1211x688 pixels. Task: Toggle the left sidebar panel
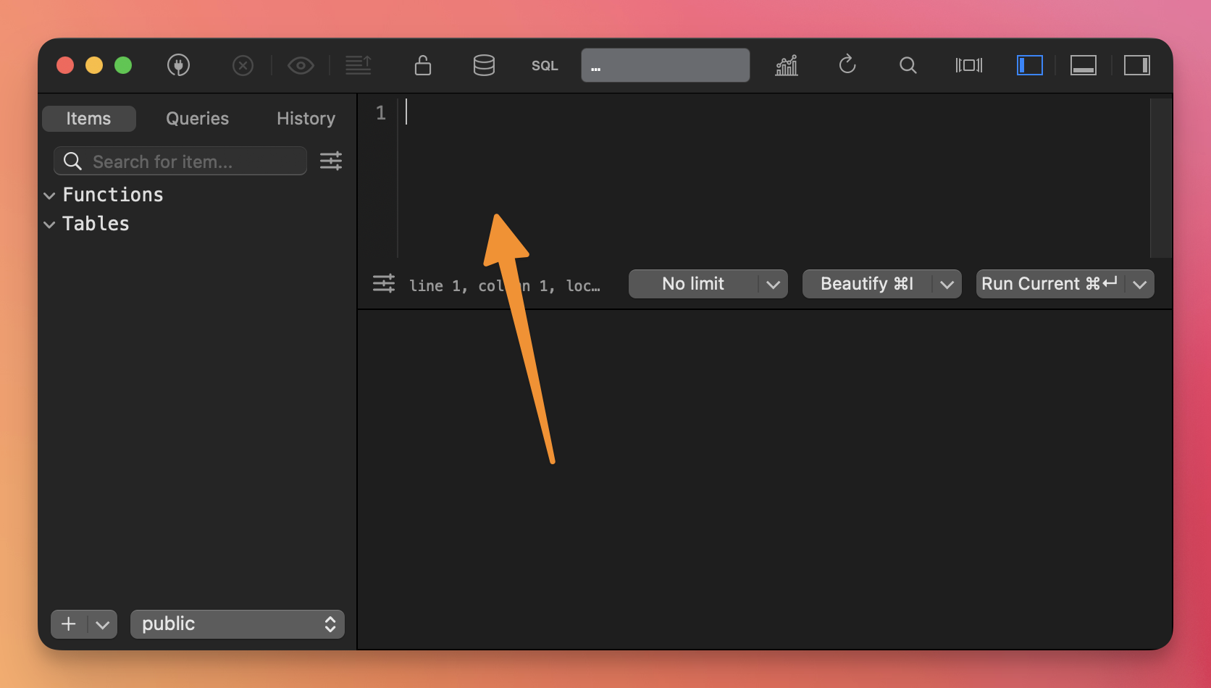tap(1029, 65)
